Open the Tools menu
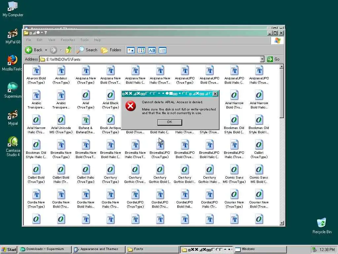The height and width of the screenshot is (254, 338). point(84,40)
